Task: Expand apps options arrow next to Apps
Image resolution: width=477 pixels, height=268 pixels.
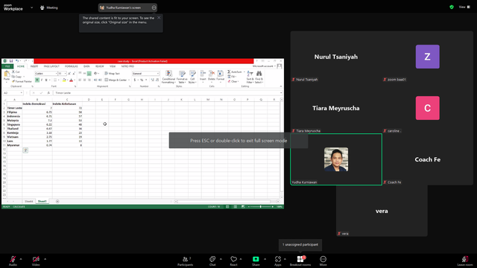Action: (285, 259)
